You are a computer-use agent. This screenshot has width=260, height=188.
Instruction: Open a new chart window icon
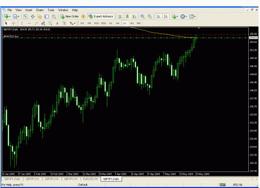6,16
